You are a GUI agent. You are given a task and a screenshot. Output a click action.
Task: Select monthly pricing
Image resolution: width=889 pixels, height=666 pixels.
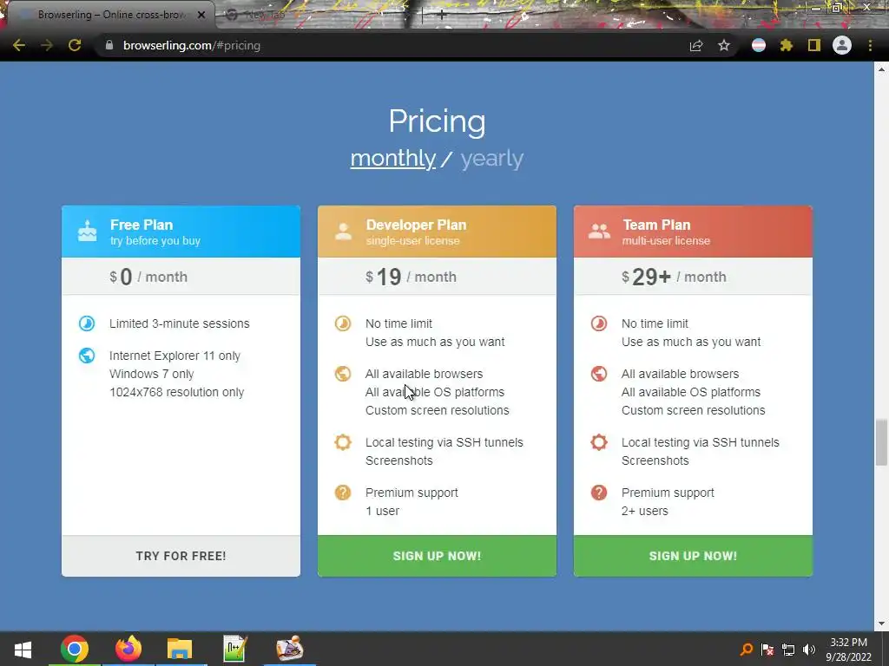pos(393,158)
